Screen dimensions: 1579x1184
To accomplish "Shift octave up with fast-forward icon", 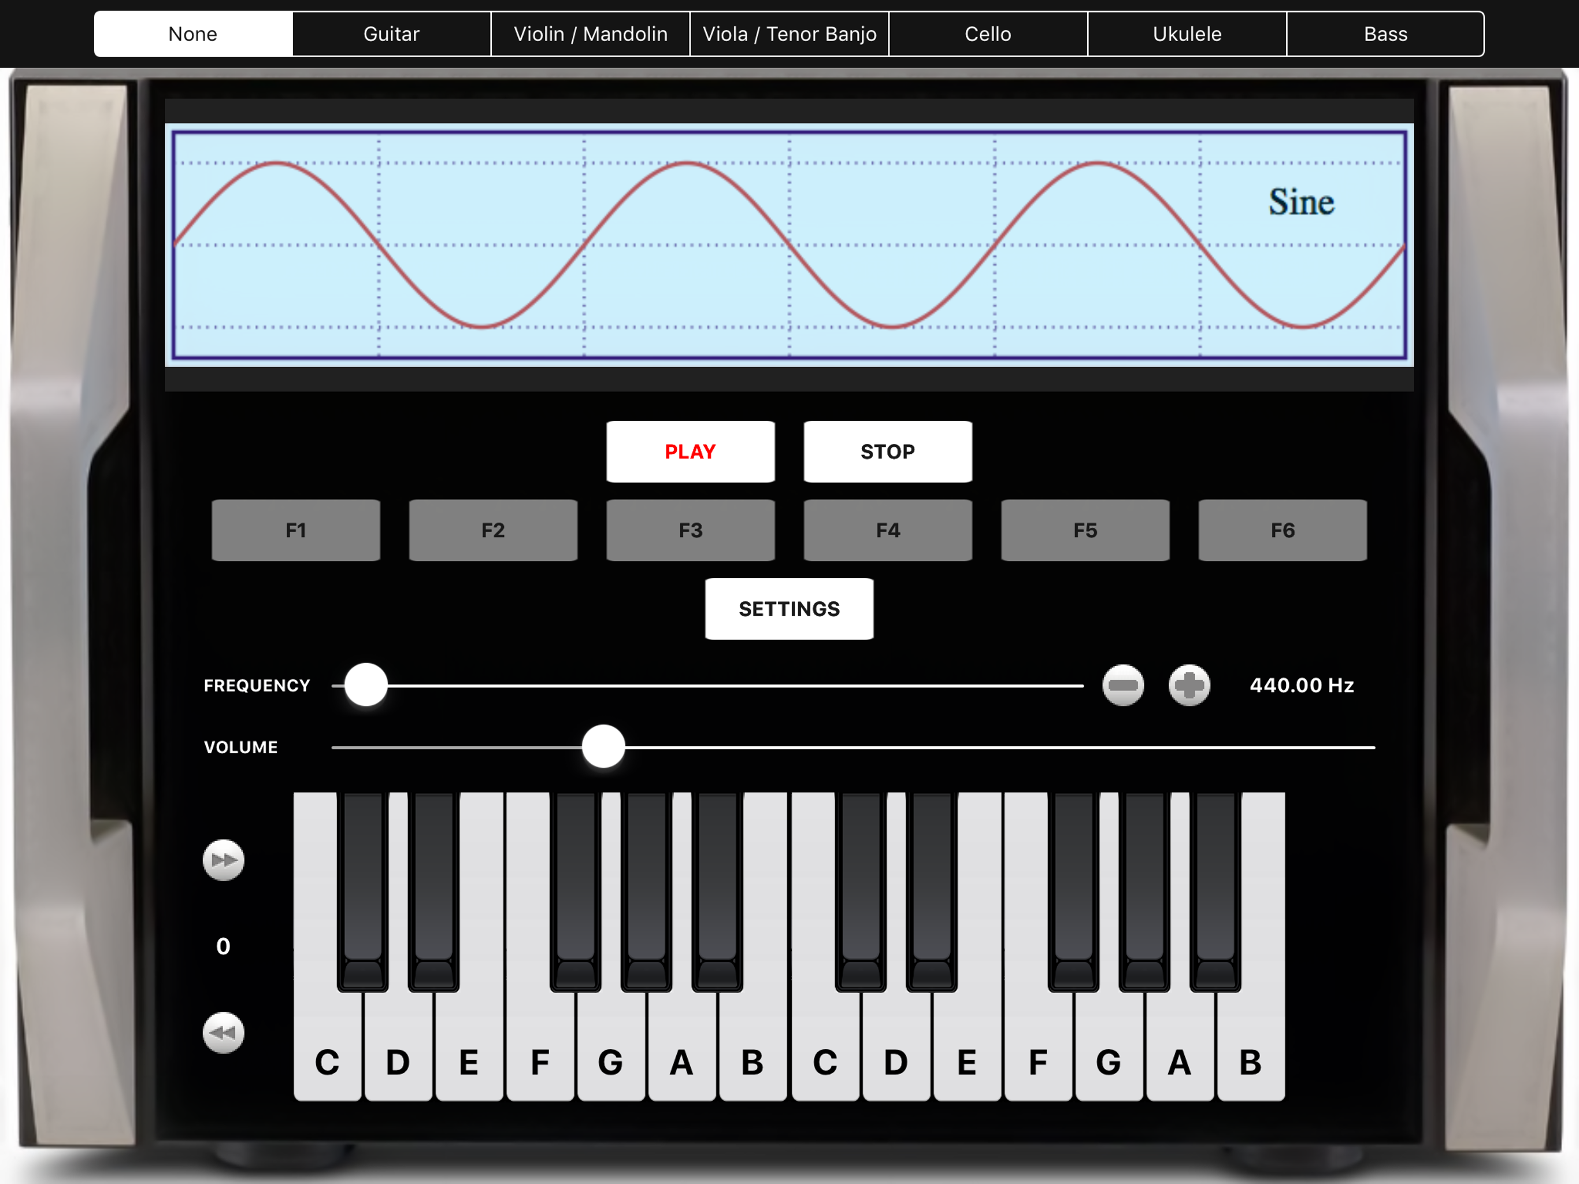I will coord(224,860).
